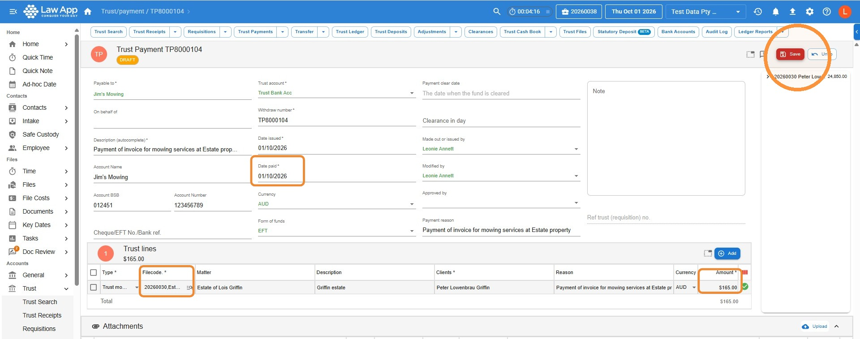
Task: Open the Form of funds EFT dropdown
Action: coord(337,231)
